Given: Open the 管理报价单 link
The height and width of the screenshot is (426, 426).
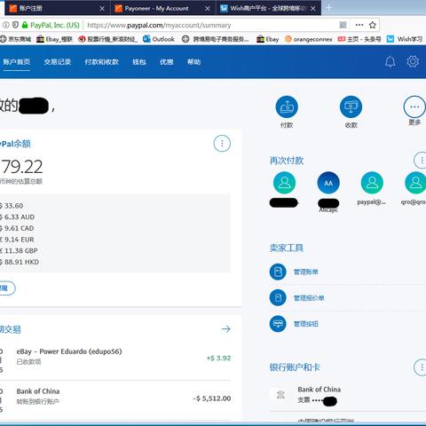Looking at the screenshot, I should 309,298.
